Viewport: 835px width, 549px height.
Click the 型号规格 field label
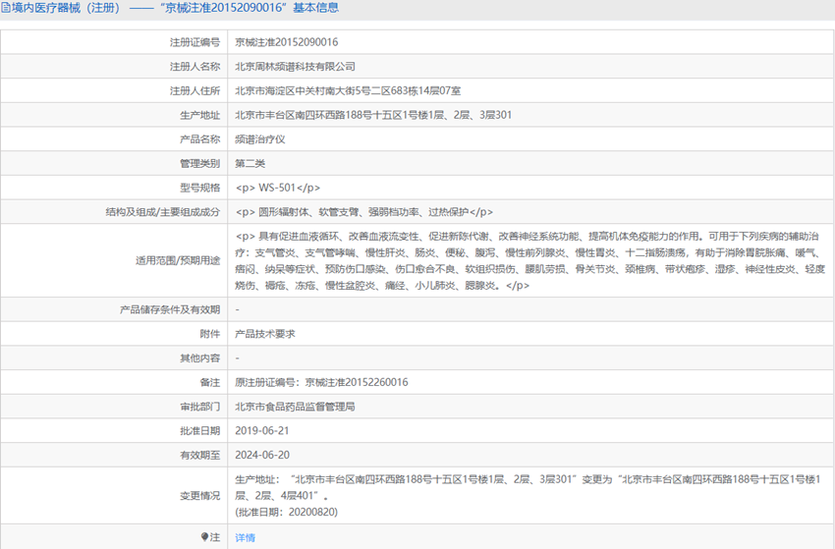coord(200,188)
